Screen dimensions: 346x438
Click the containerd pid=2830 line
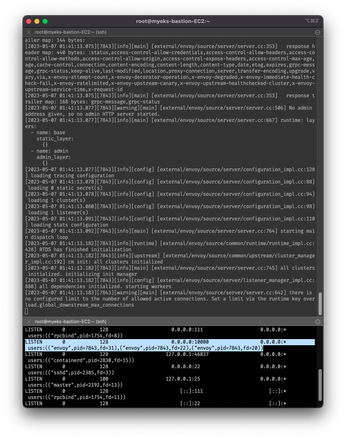pyautogui.click(x=81, y=360)
